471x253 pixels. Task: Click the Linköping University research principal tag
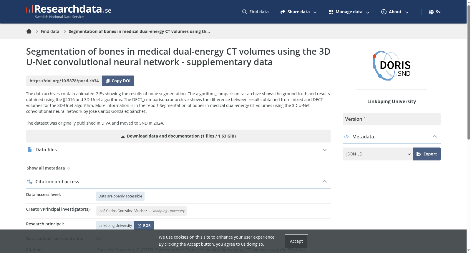[115, 226]
